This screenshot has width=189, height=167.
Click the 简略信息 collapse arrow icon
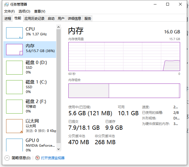click(7, 158)
